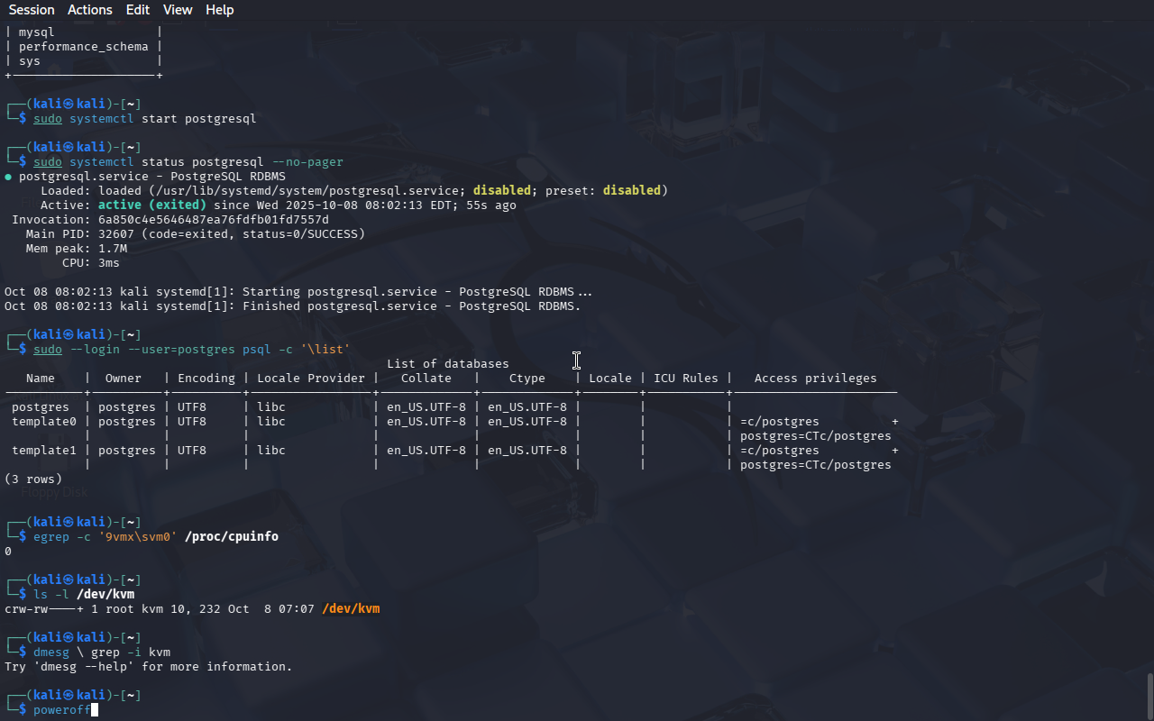Viewport: 1154px width, 721px height.
Task: Click the green postgresql.service status dot
Action: [x=8, y=177]
